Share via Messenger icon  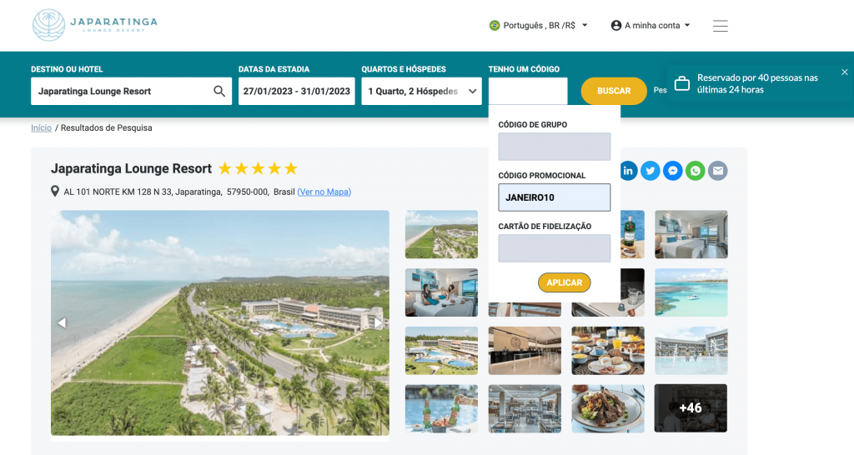coord(673,171)
